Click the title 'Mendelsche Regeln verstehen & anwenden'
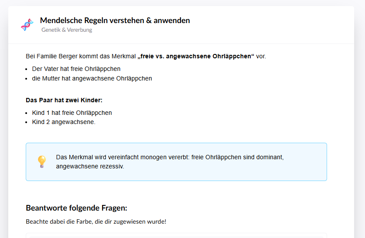Screen dimensions: 365x238 (115, 20)
